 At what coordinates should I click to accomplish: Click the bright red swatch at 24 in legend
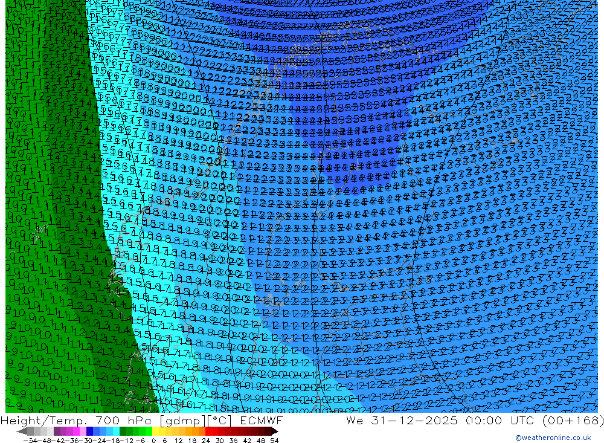[208, 432]
